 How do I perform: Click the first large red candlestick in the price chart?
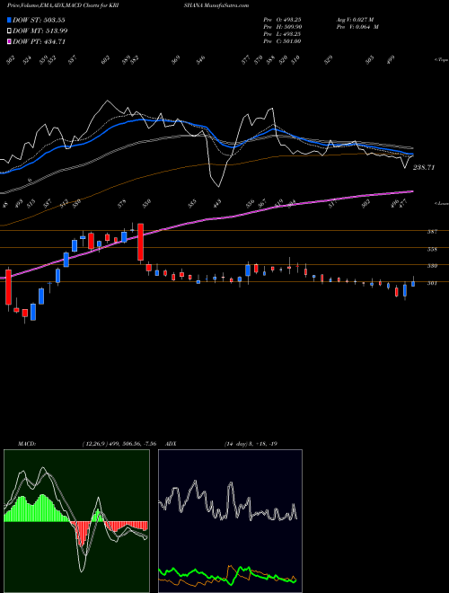(x=8, y=287)
